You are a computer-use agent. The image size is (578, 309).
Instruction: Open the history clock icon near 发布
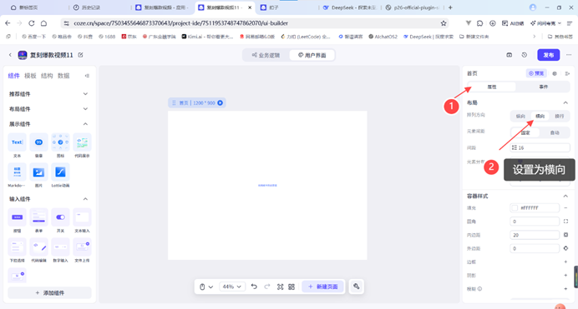[525, 55]
